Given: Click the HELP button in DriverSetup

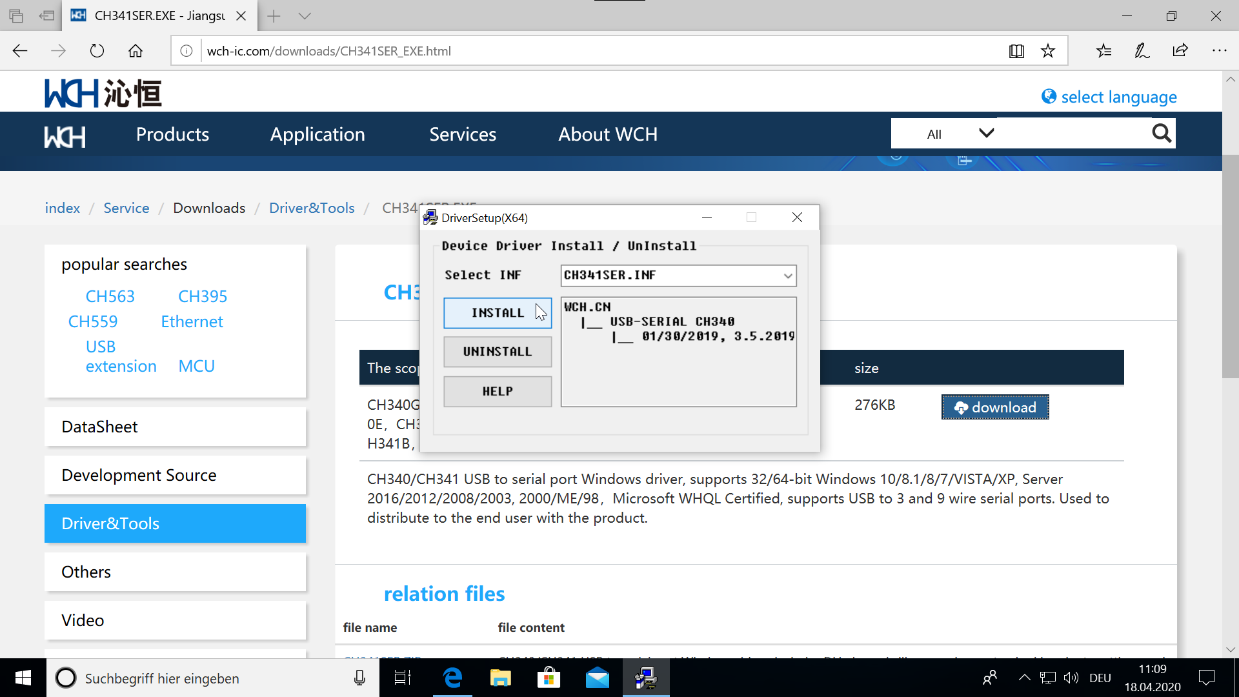Looking at the screenshot, I should tap(498, 392).
